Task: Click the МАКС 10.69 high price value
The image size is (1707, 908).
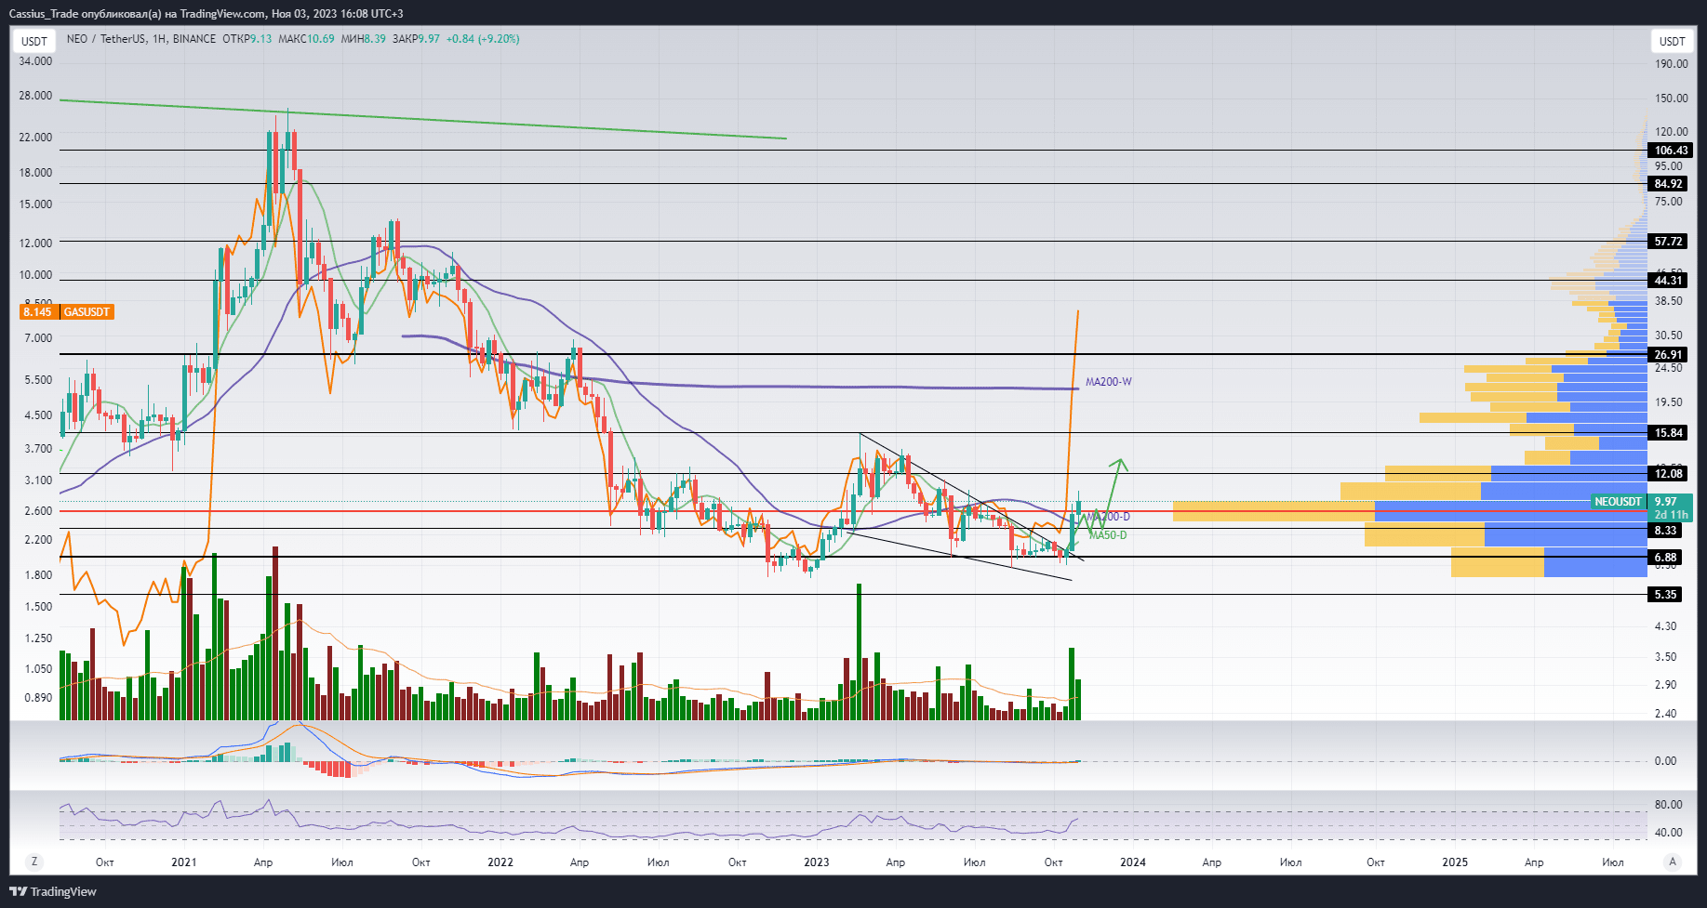Action: 306,39
